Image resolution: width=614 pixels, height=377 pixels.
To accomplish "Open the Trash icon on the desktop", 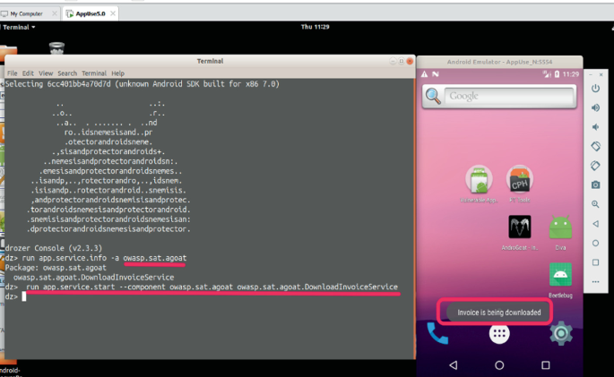I will point(56,49).
